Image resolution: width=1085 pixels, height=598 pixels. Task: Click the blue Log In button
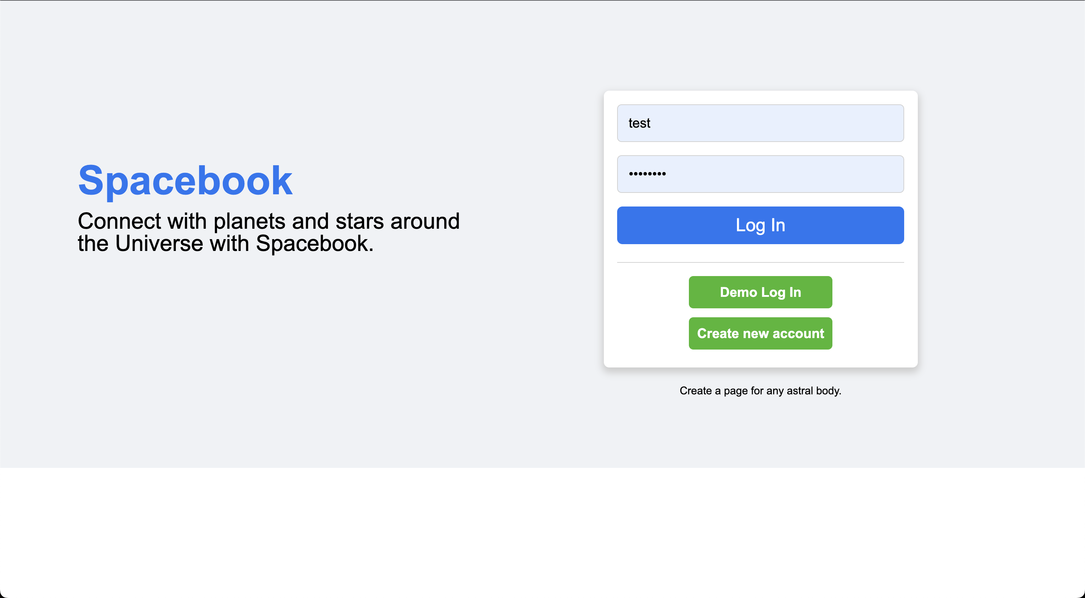pyautogui.click(x=760, y=225)
